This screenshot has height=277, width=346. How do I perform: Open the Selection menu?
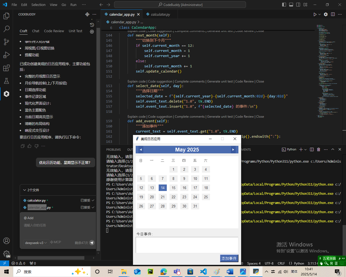[38, 5]
